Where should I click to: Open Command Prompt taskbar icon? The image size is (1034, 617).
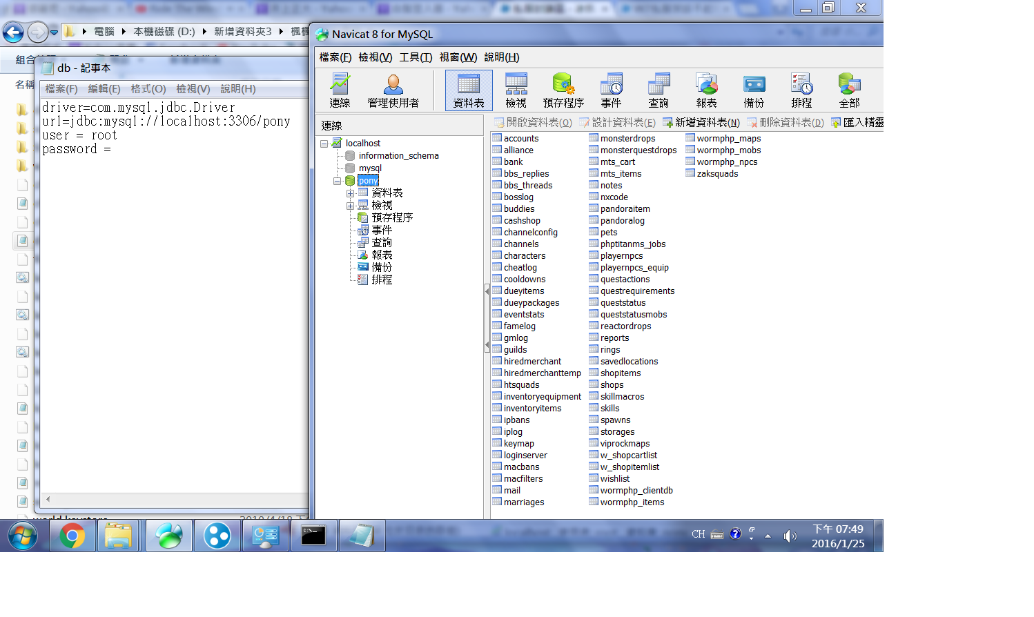313,536
